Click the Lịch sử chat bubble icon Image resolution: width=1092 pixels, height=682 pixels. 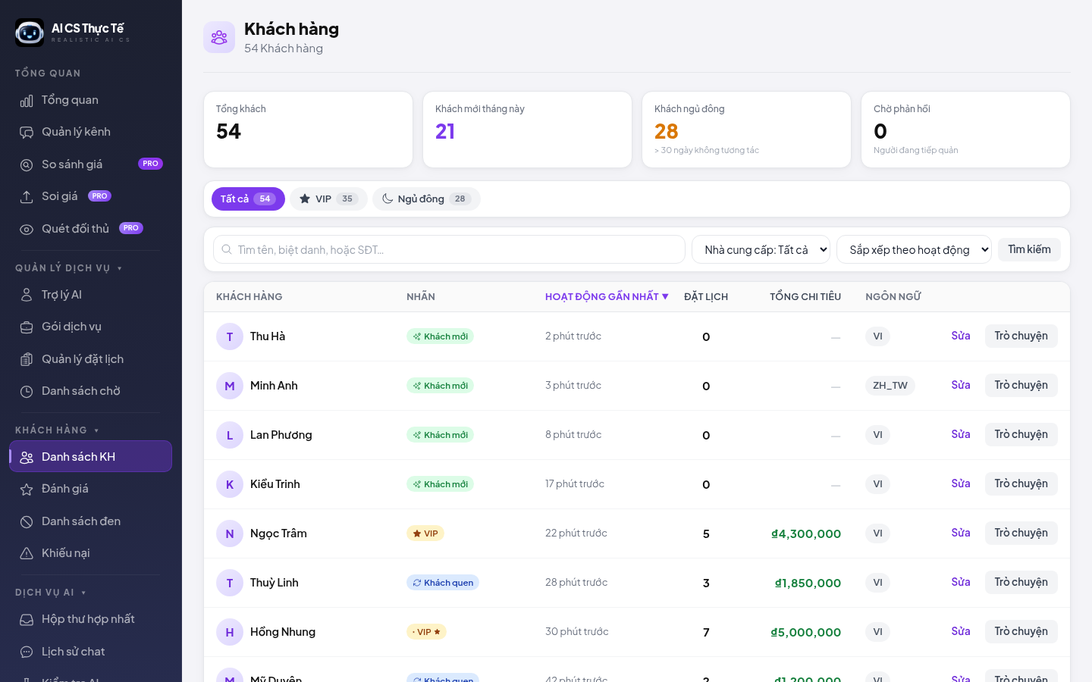tap(27, 652)
